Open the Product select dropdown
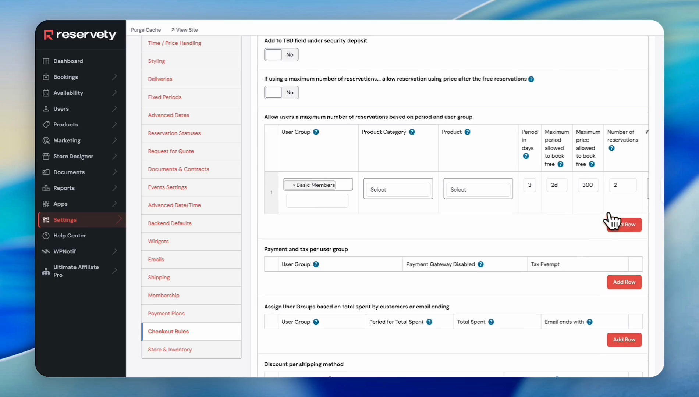This screenshot has height=397, width=699. (x=478, y=189)
